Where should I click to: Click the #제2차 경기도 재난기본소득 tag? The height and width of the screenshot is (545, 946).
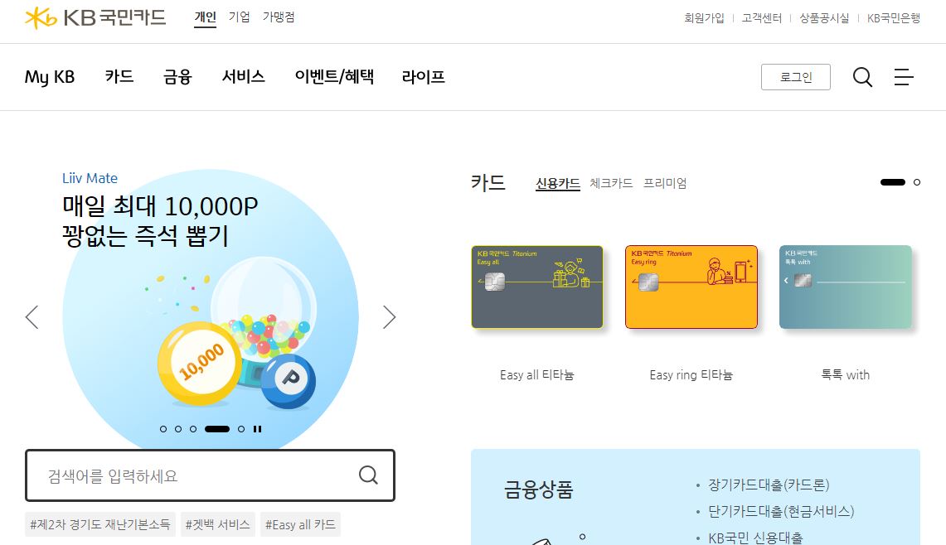(x=100, y=524)
